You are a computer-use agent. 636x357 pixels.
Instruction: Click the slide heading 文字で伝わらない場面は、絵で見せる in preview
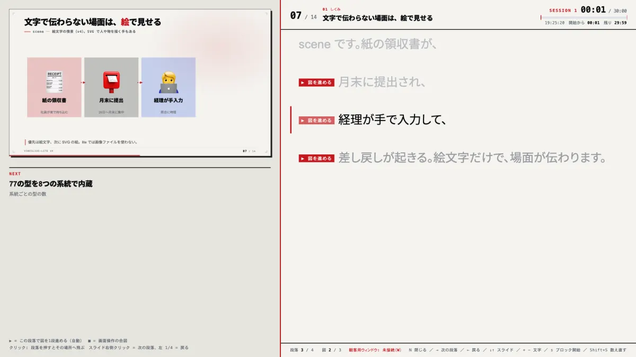click(93, 22)
